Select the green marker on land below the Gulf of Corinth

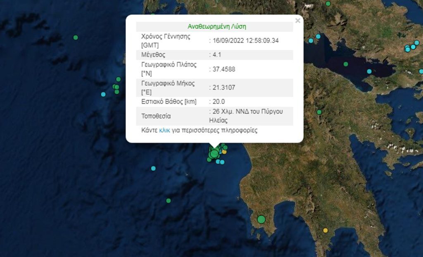pos(319,112)
